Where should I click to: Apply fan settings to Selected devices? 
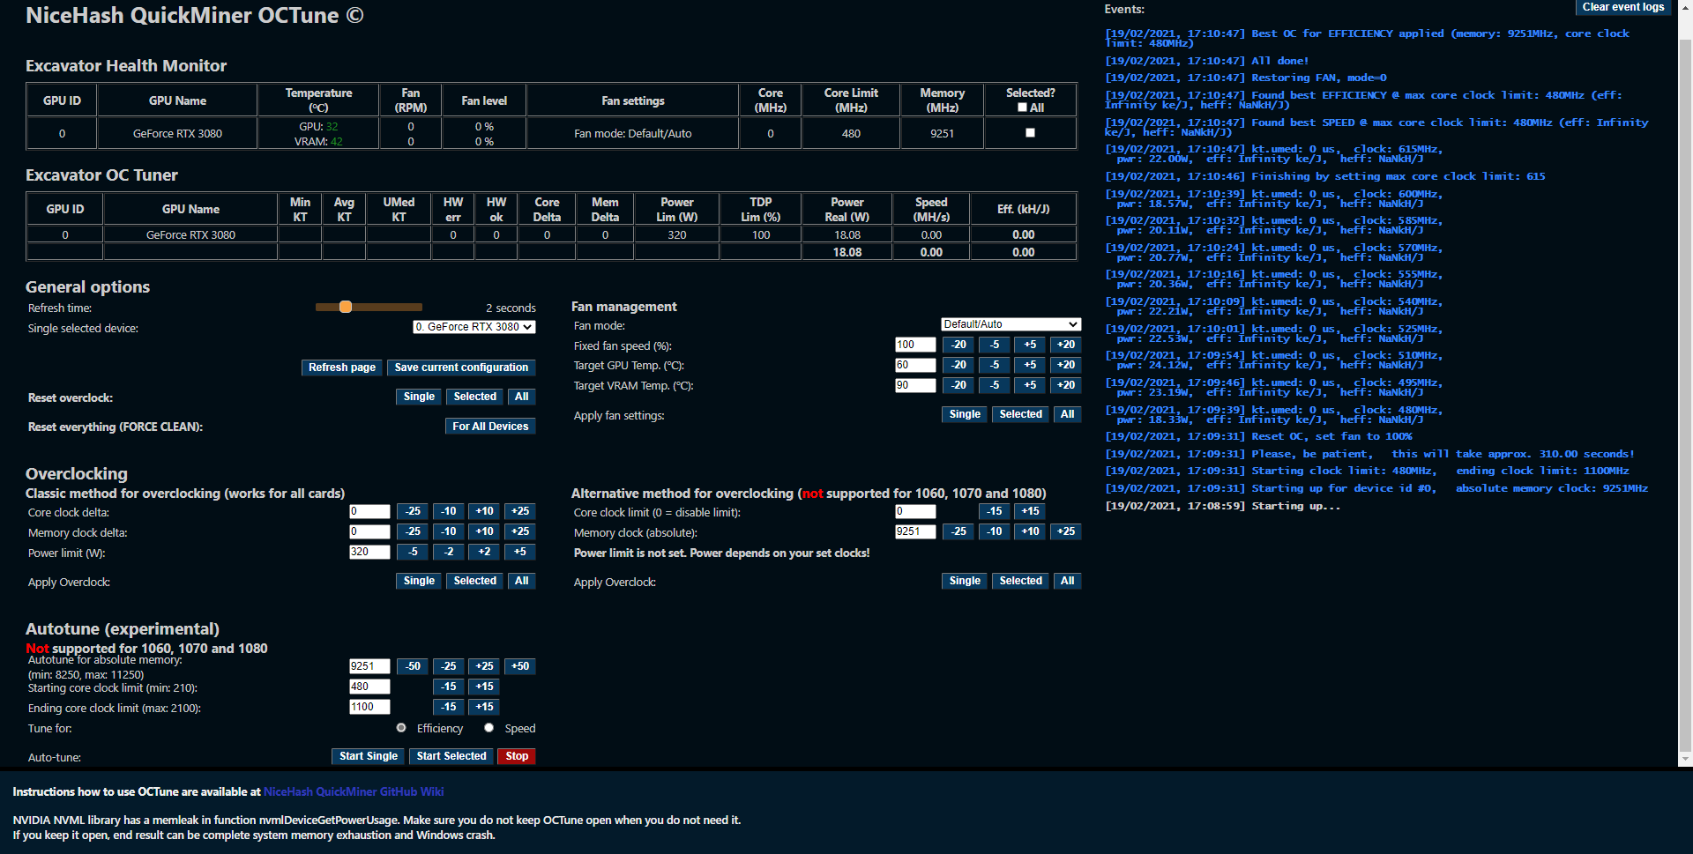coord(1020,414)
